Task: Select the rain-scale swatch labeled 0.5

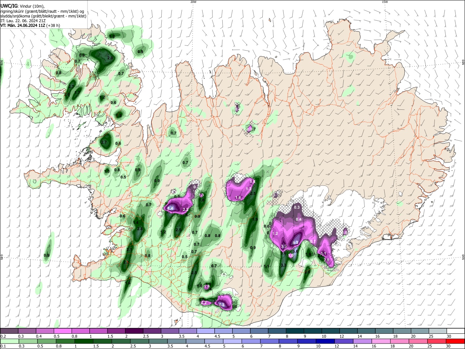Action: click(46, 341)
